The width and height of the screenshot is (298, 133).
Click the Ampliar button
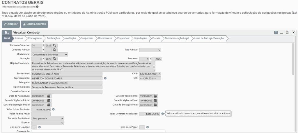pyautogui.click(x=11, y=24)
